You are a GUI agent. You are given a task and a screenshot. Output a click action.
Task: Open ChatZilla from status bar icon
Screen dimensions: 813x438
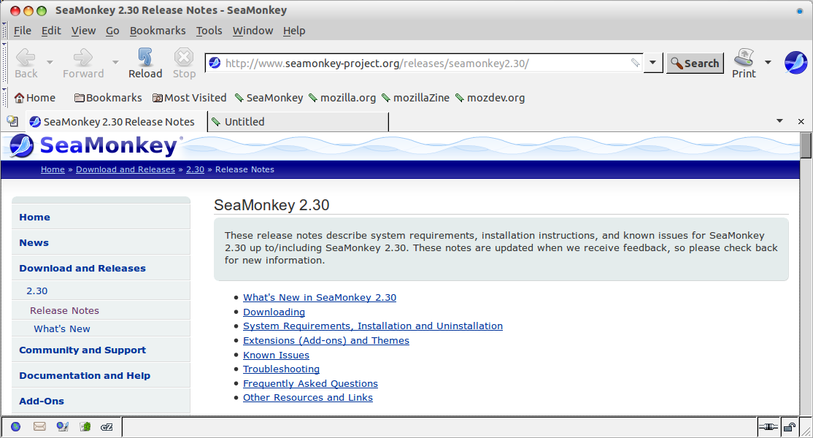[x=107, y=427]
